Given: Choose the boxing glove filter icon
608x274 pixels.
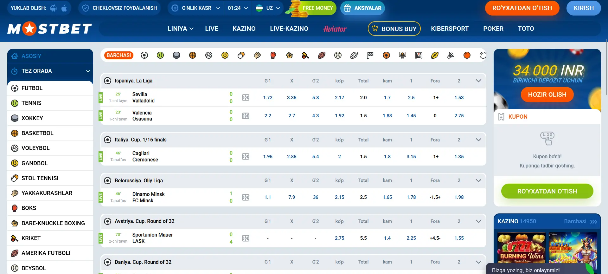Looking at the screenshot, I should [x=273, y=55].
